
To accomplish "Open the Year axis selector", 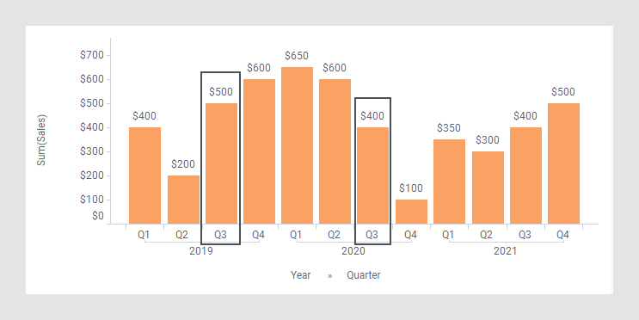I will pyautogui.click(x=301, y=275).
